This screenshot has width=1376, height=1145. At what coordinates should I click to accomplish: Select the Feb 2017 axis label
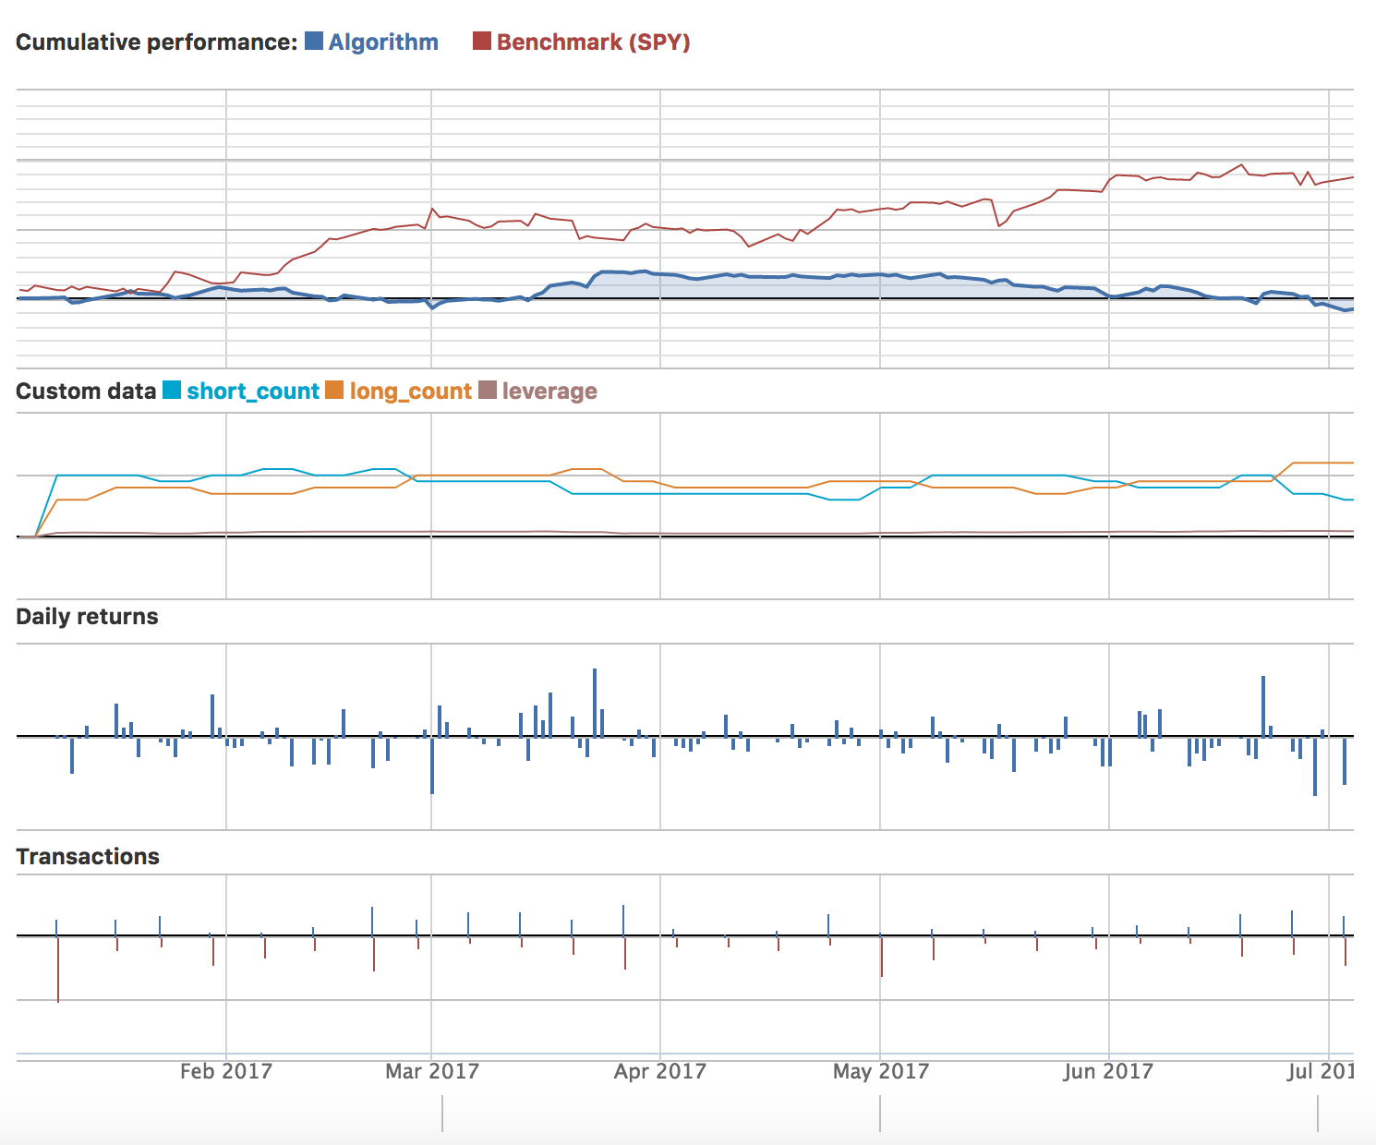(x=226, y=1071)
